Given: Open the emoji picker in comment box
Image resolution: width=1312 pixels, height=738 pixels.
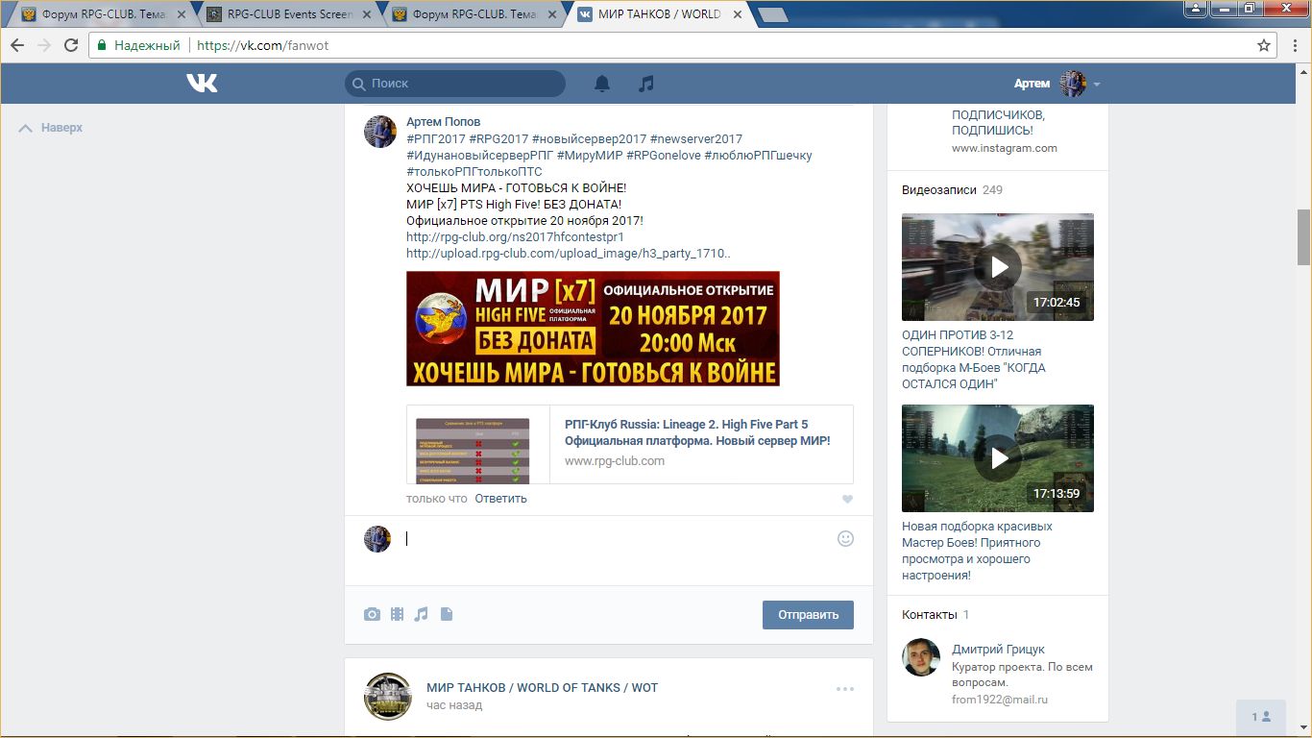Looking at the screenshot, I should (x=845, y=539).
